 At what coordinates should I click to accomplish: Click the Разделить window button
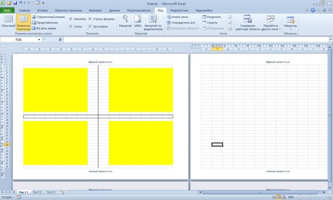(x=211, y=17)
